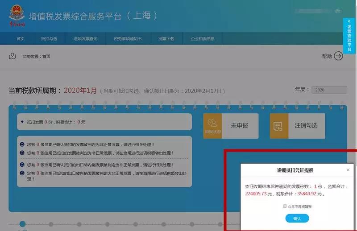Viewport: 357px width, 231px height.
Task: Expand the 发票查验平台 side panel chevron
Action: (x=349, y=21)
